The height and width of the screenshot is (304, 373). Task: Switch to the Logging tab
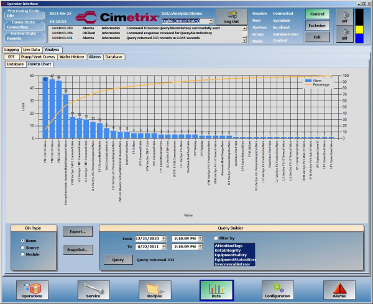tap(12, 50)
